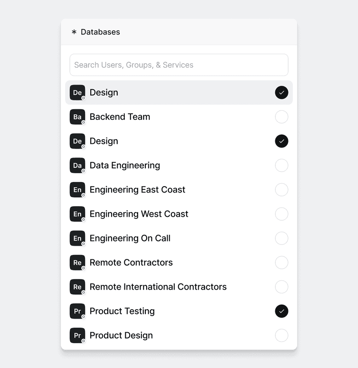Click the Engineering East Coast avatar icon
This screenshot has width=358, height=368.
click(x=77, y=190)
